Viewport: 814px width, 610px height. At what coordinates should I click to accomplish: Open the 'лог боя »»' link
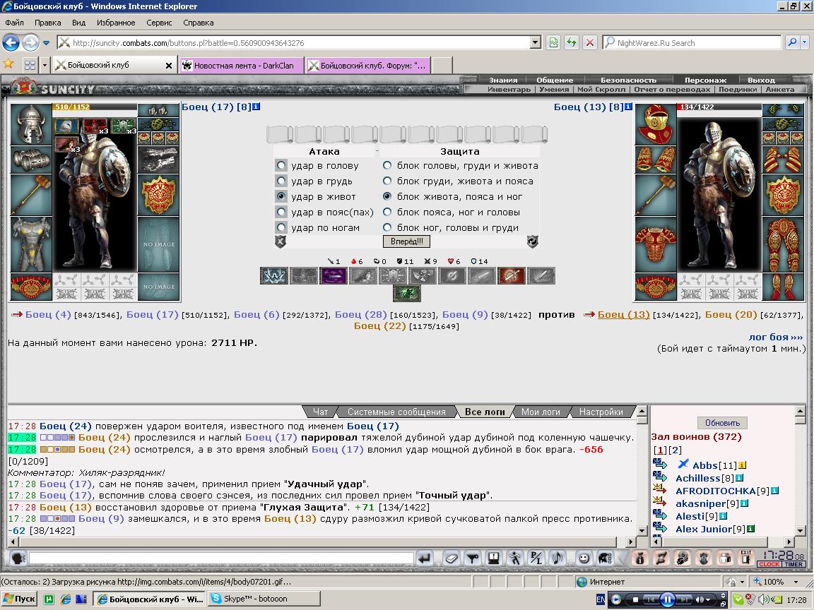776,337
